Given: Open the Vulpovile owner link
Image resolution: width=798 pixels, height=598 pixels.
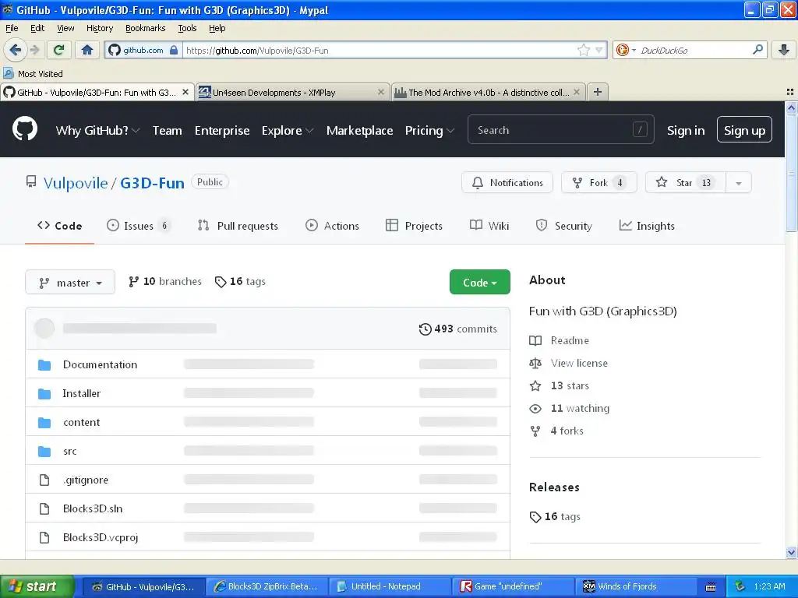Looking at the screenshot, I should click(76, 183).
